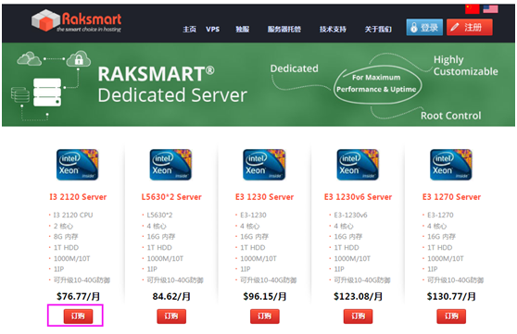Order the E3 1270 Server plan

click(451, 316)
